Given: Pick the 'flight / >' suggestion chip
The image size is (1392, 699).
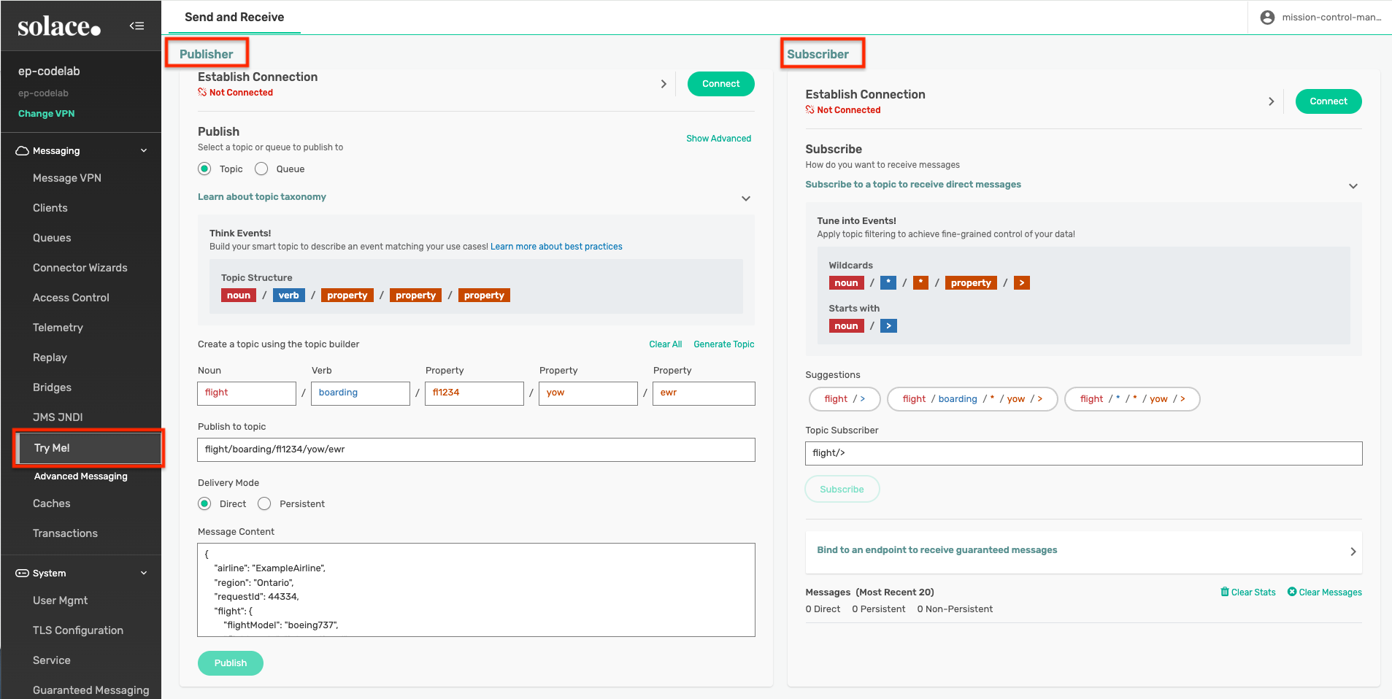Looking at the screenshot, I should click(845, 399).
